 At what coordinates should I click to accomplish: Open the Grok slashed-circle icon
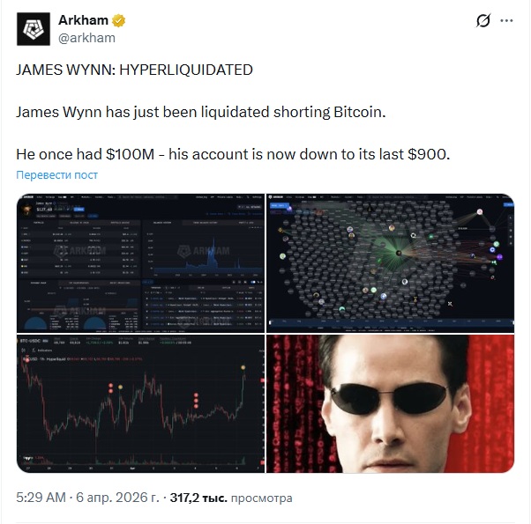482,20
